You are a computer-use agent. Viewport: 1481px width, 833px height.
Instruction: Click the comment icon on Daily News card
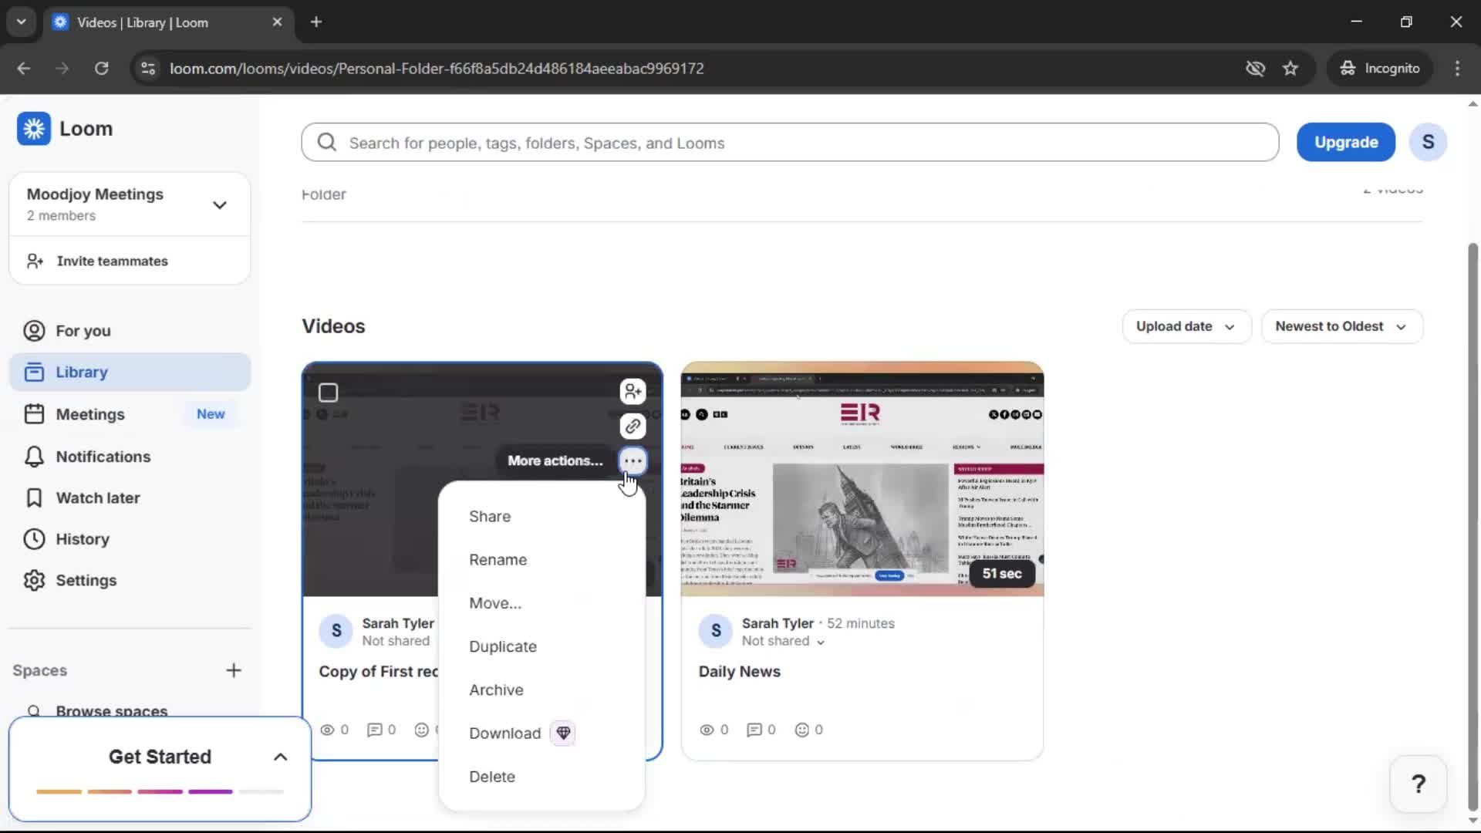click(x=755, y=730)
